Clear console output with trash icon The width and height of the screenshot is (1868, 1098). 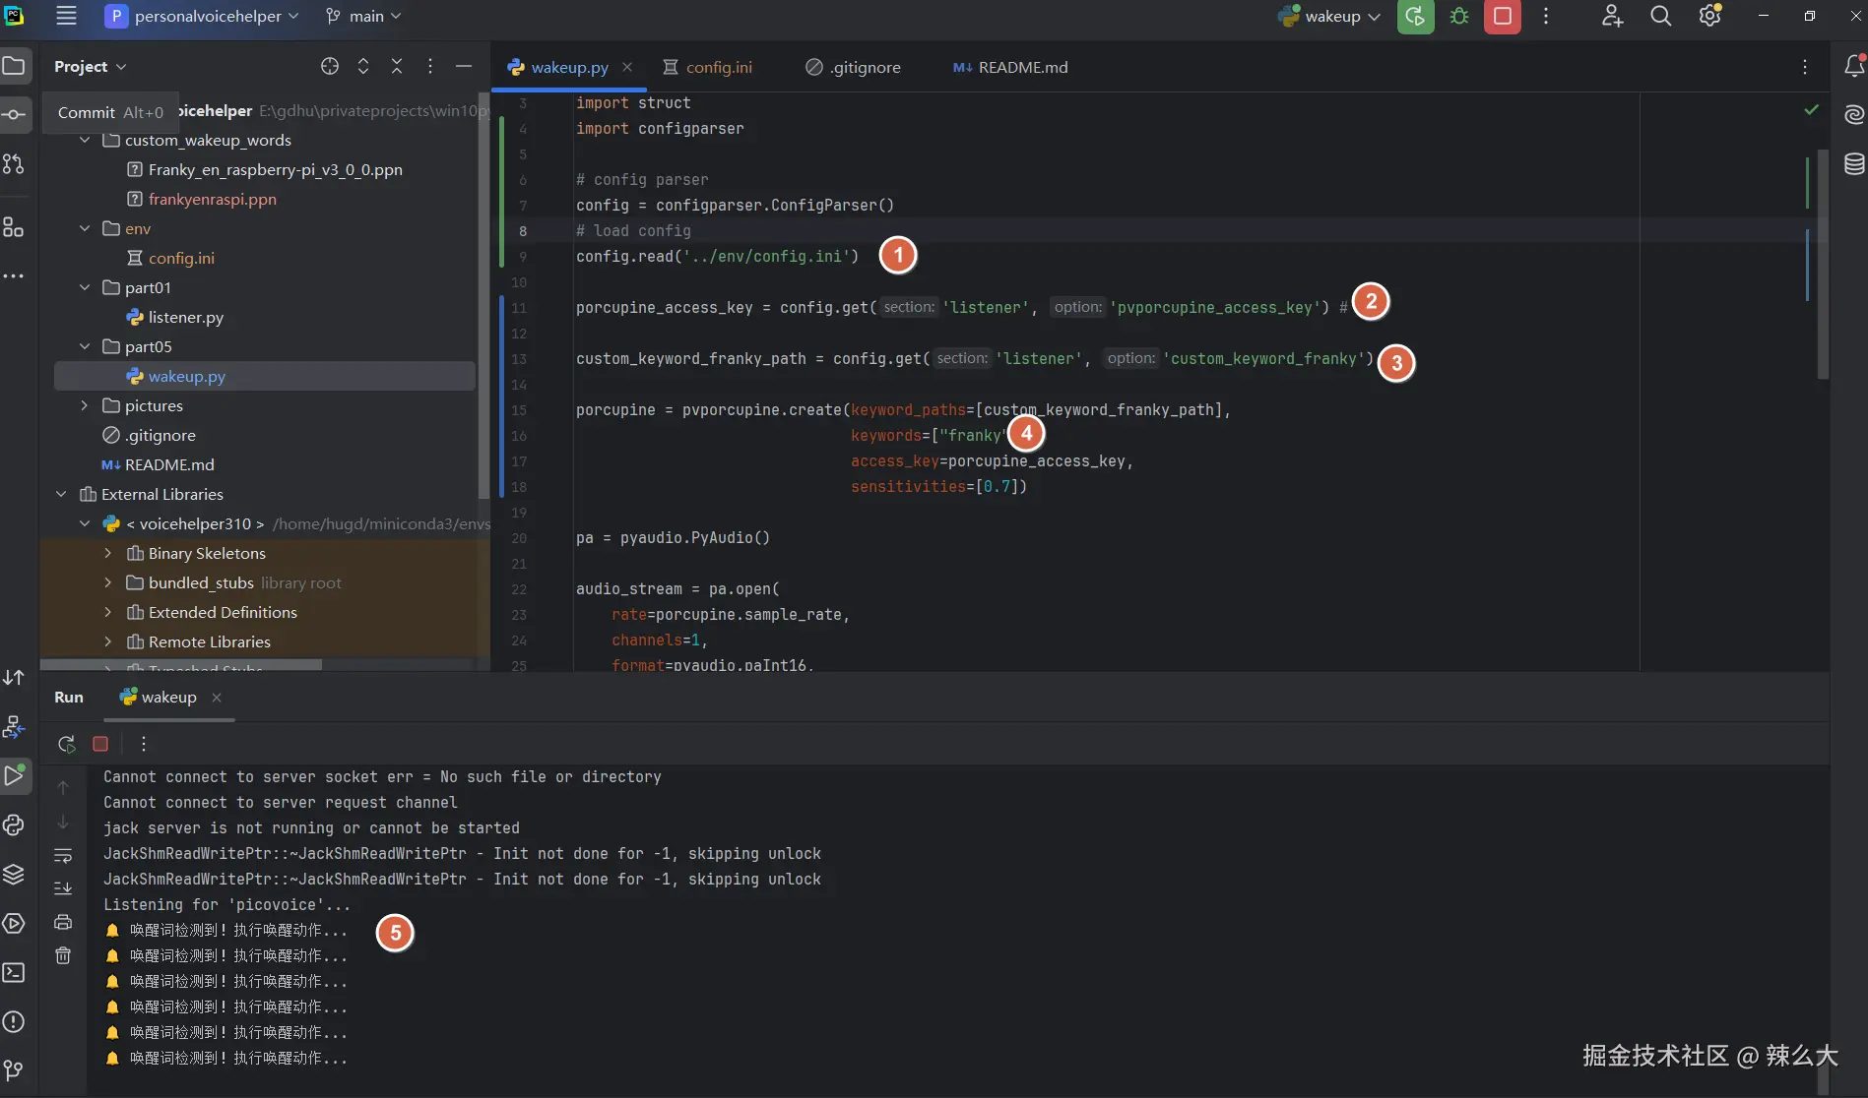point(63,955)
